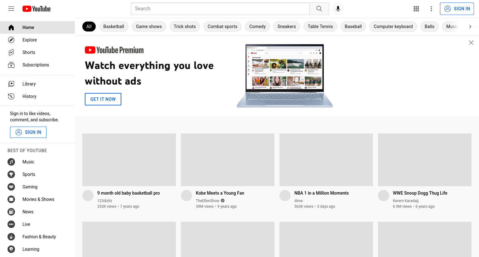
Task: Select the Baseball filter chip
Action: (x=353, y=27)
